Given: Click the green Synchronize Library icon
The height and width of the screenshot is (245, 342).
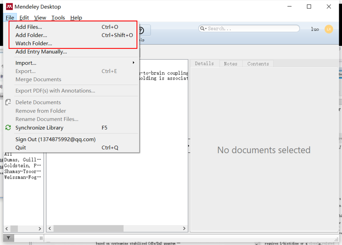Looking at the screenshot, I should click(x=8, y=127).
